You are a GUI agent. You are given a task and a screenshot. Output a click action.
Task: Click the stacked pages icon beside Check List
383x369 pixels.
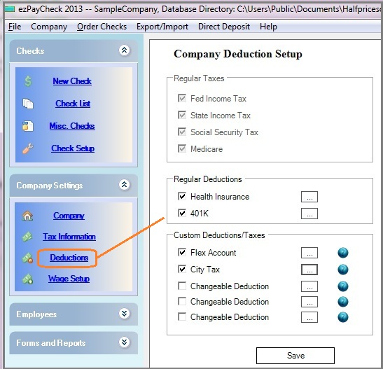[28, 104]
